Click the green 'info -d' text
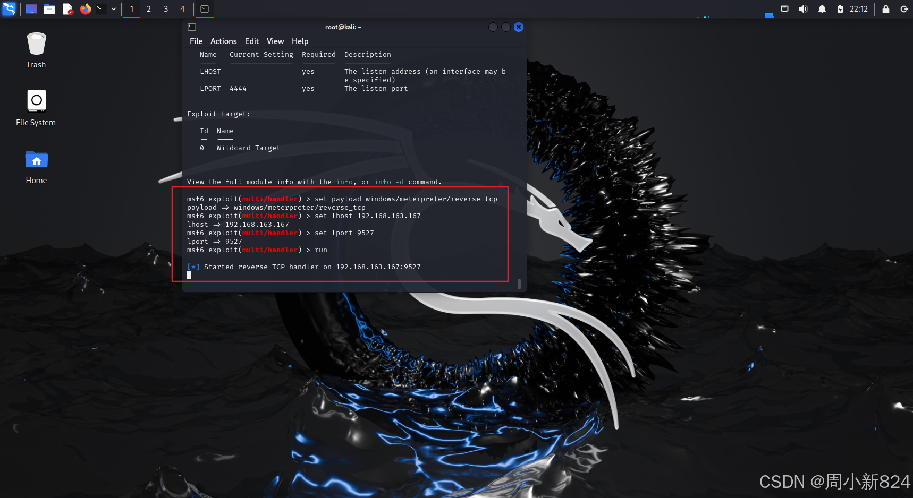Image resolution: width=913 pixels, height=498 pixels. click(389, 182)
